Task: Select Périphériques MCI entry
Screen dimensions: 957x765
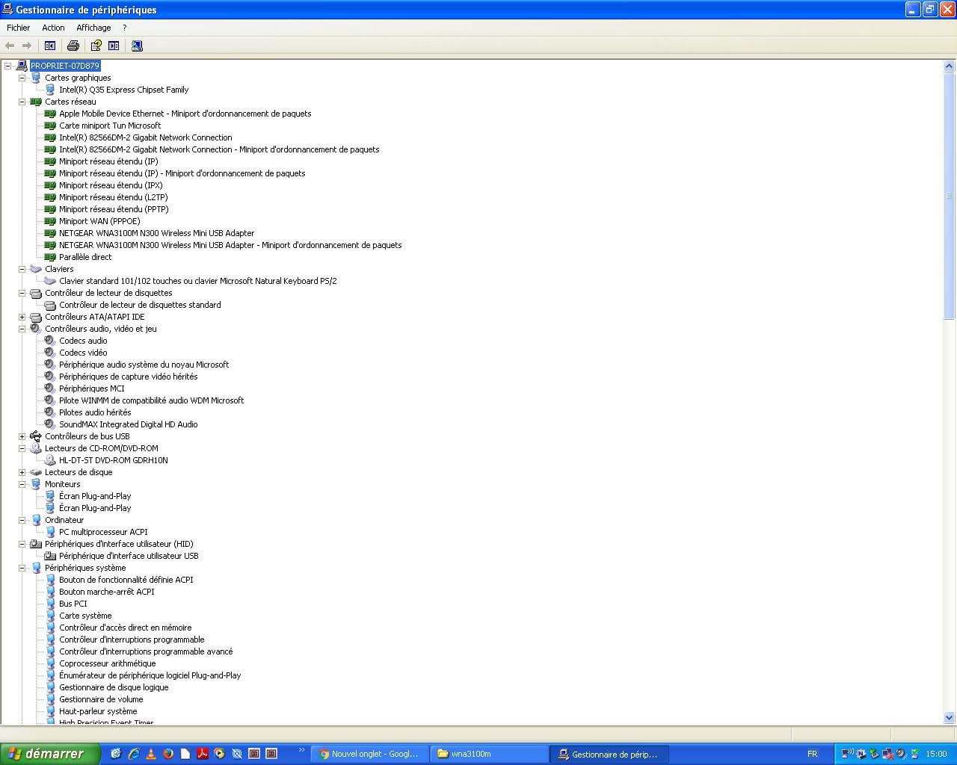Action: click(91, 388)
